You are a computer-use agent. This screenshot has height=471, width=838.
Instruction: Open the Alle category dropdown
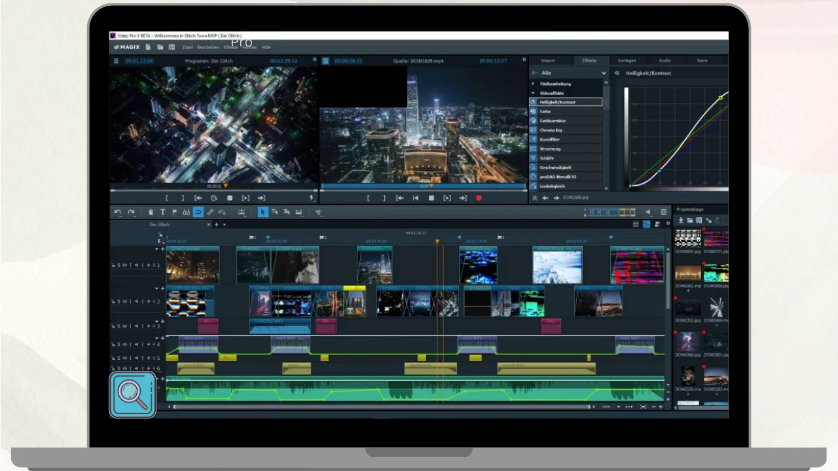pyautogui.click(x=603, y=73)
